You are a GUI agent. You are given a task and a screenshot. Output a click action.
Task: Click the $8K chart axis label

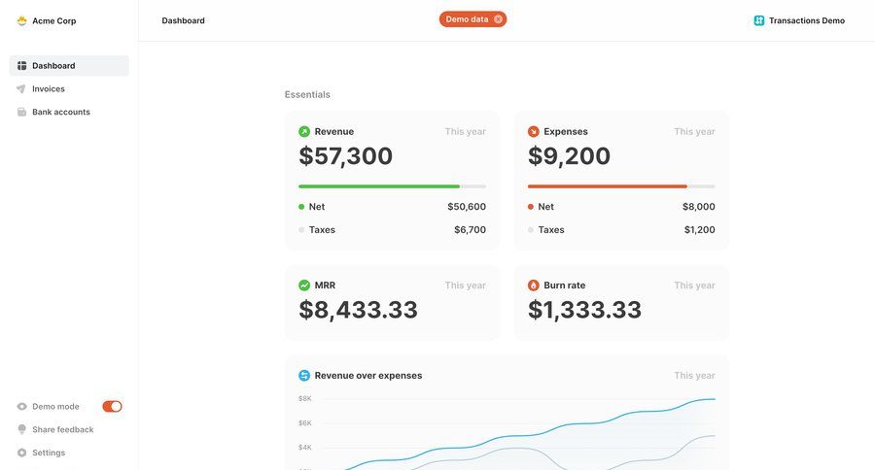click(x=305, y=399)
